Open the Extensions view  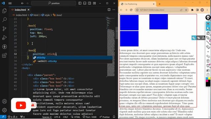point(4,56)
